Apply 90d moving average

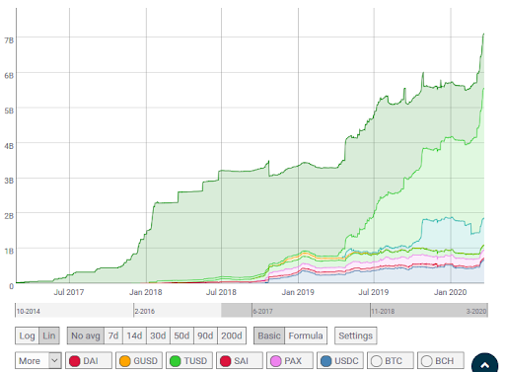click(x=205, y=335)
